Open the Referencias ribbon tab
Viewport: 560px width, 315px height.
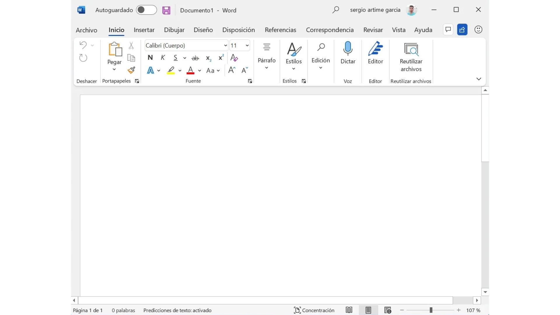[x=280, y=30]
